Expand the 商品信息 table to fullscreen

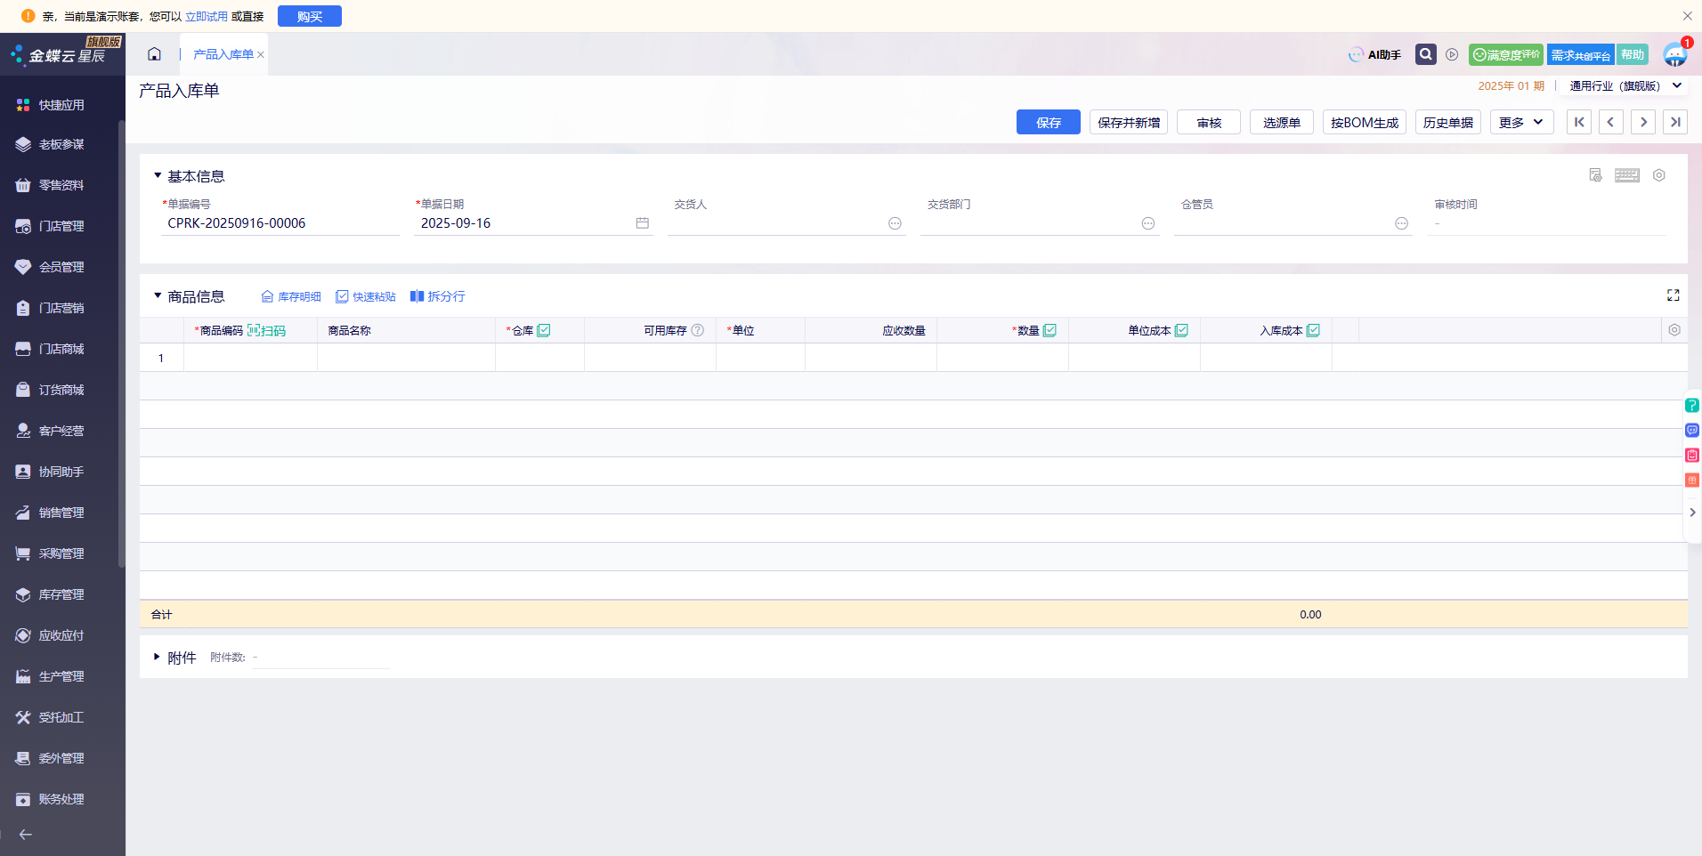(x=1673, y=295)
